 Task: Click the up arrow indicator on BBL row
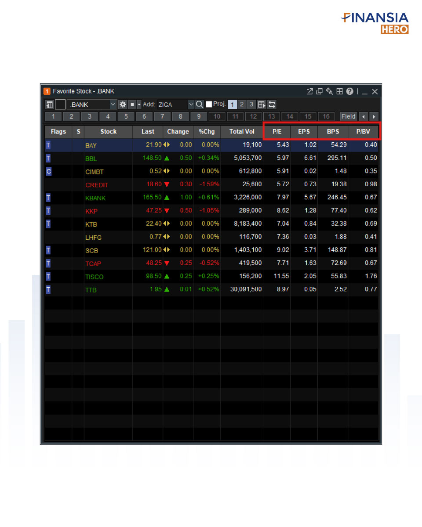pyautogui.click(x=167, y=158)
